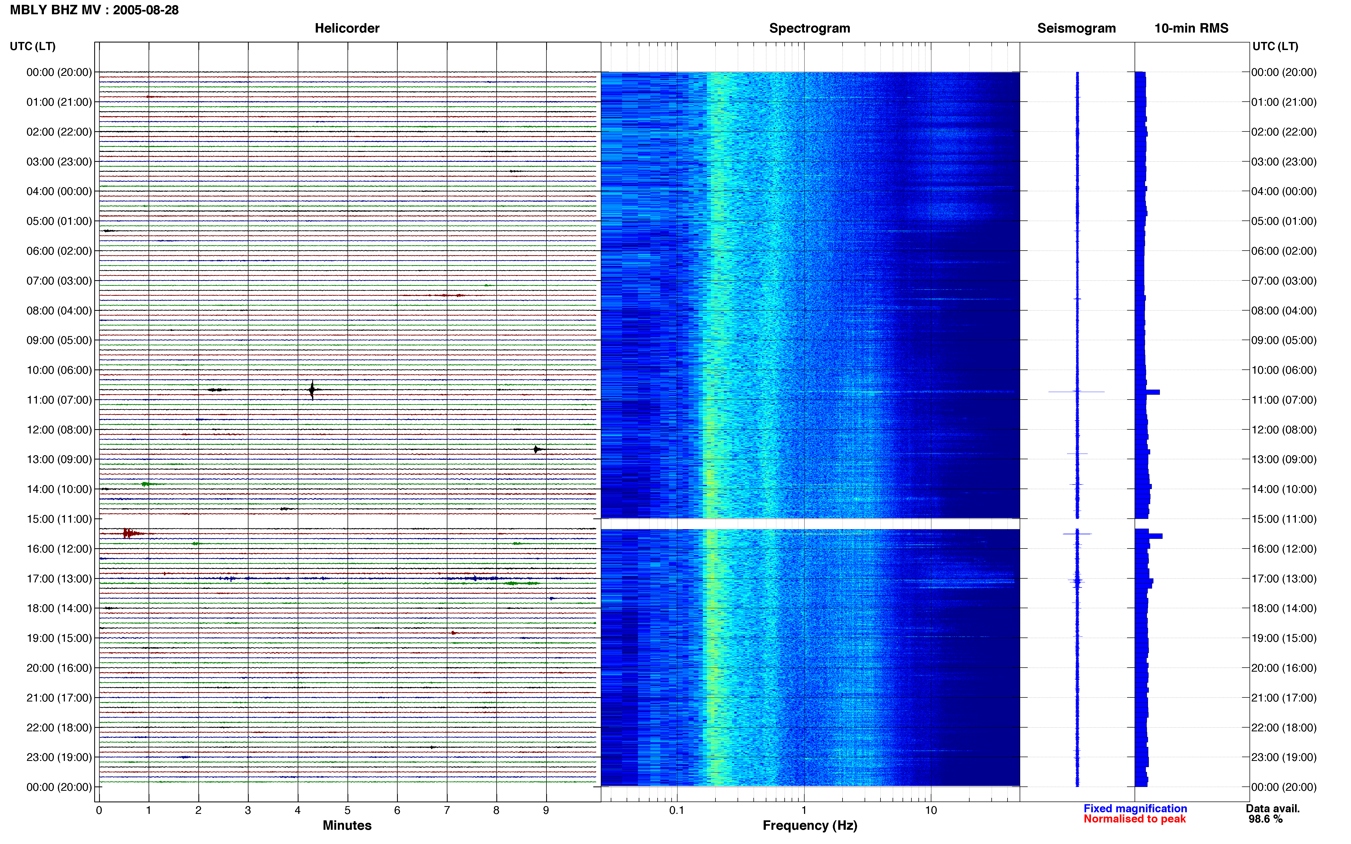Click right time label '13:00 (09:00)'
The image size is (1351, 844).
tap(1284, 460)
